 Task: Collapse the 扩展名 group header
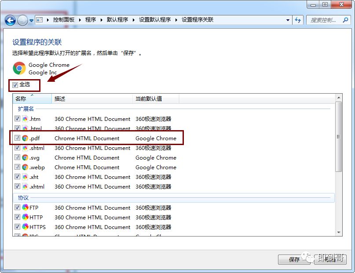(26, 109)
